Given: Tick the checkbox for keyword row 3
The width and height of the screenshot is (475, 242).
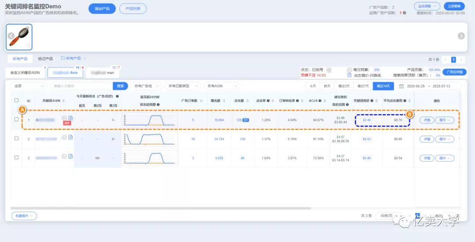Looking at the screenshot, I should pos(16,157).
